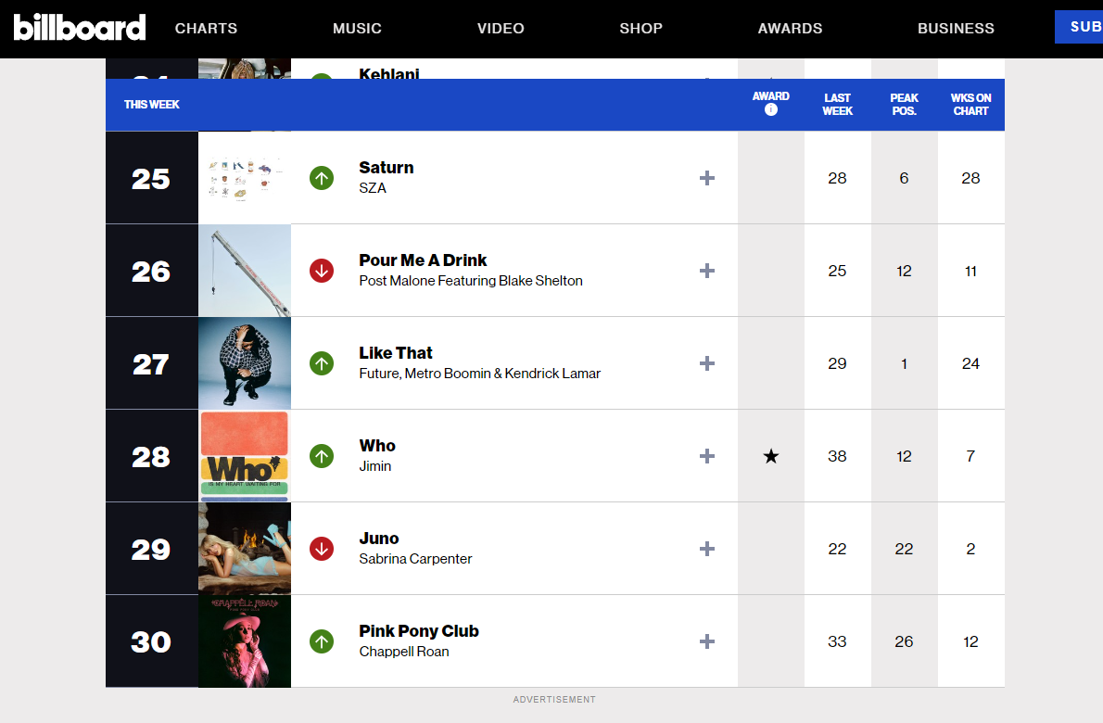
Task: Click red down arrow beside Pour Me A Drink
Action: coord(322,271)
